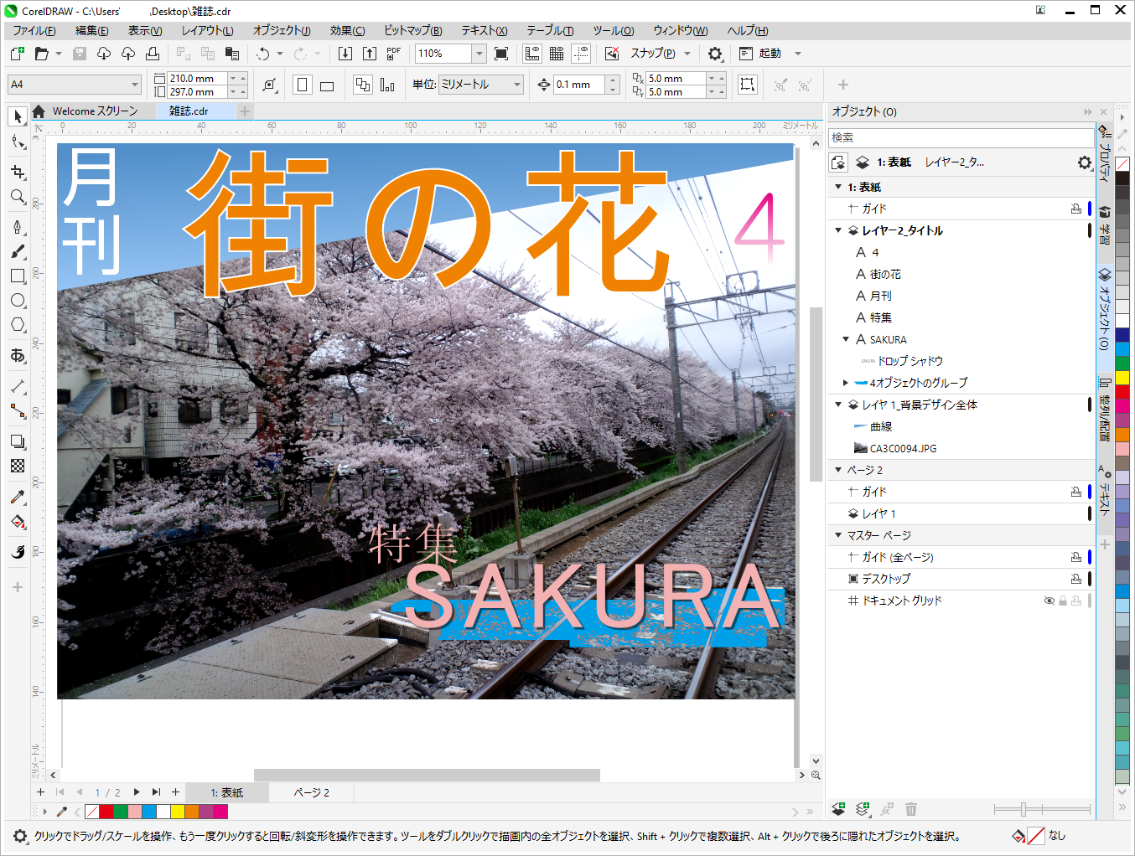Screen dimensions: 1135x856
Task: Click the Publish to PDF icon
Action: tap(393, 54)
